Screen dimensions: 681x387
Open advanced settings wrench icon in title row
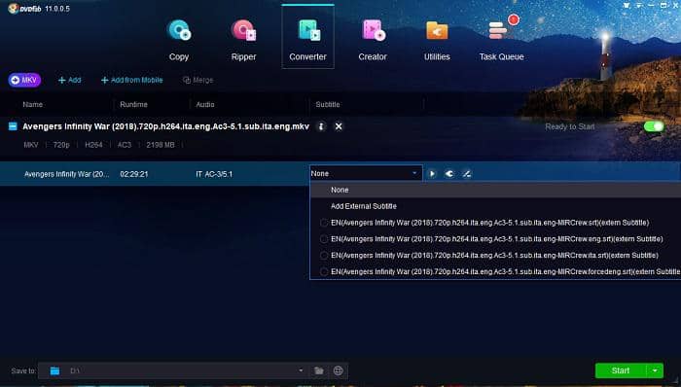coord(449,173)
